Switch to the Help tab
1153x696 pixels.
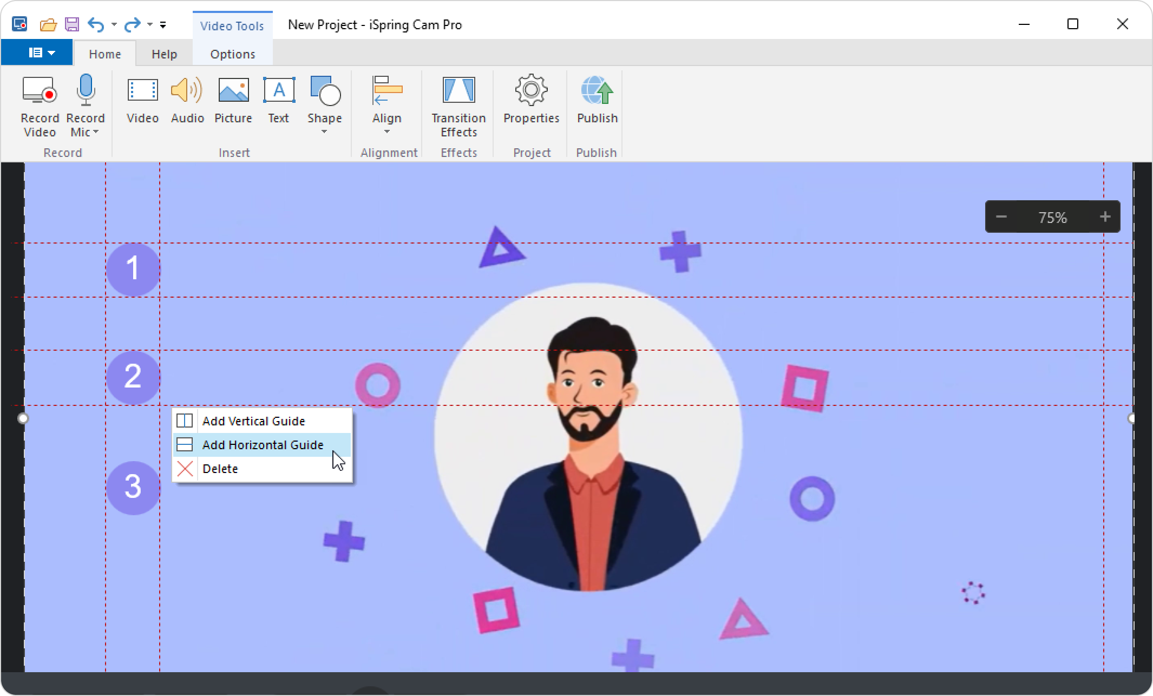coord(164,54)
